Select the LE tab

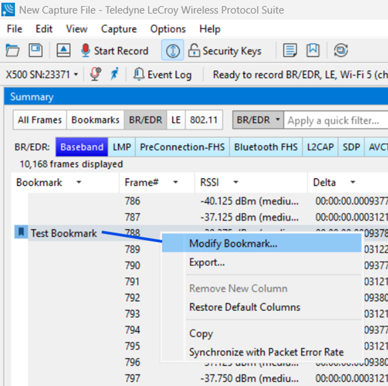click(176, 120)
